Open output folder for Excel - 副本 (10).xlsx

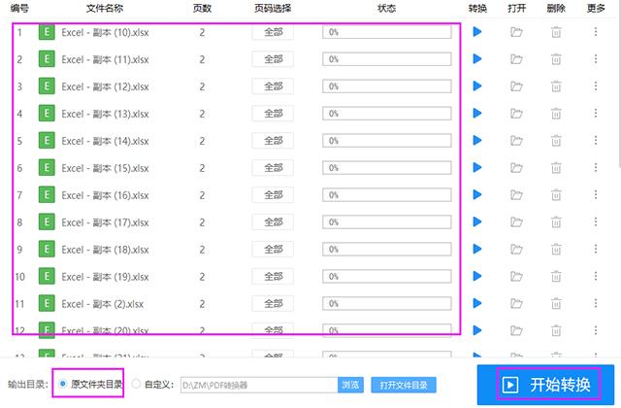click(x=516, y=32)
